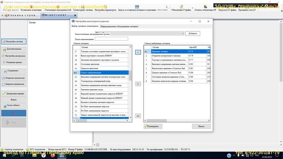The image size is (283, 159).
Task: Select row 37 in the signal list
Action: (x=101, y=52)
